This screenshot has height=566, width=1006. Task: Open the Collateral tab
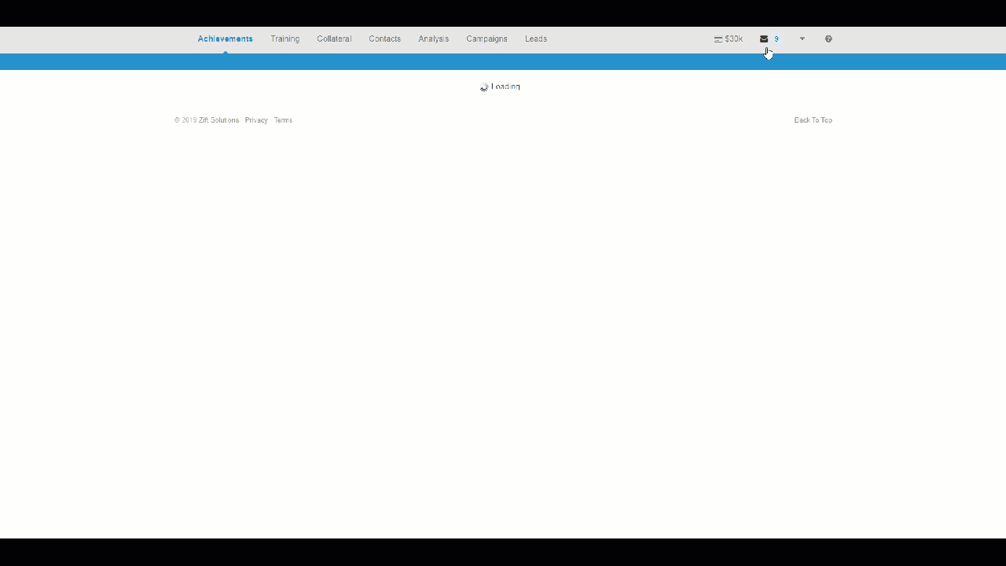tap(334, 39)
